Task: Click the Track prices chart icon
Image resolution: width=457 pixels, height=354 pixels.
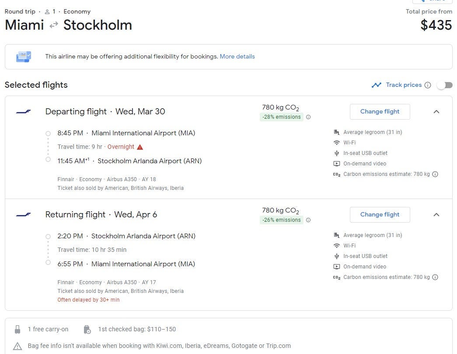Action: 376,85
